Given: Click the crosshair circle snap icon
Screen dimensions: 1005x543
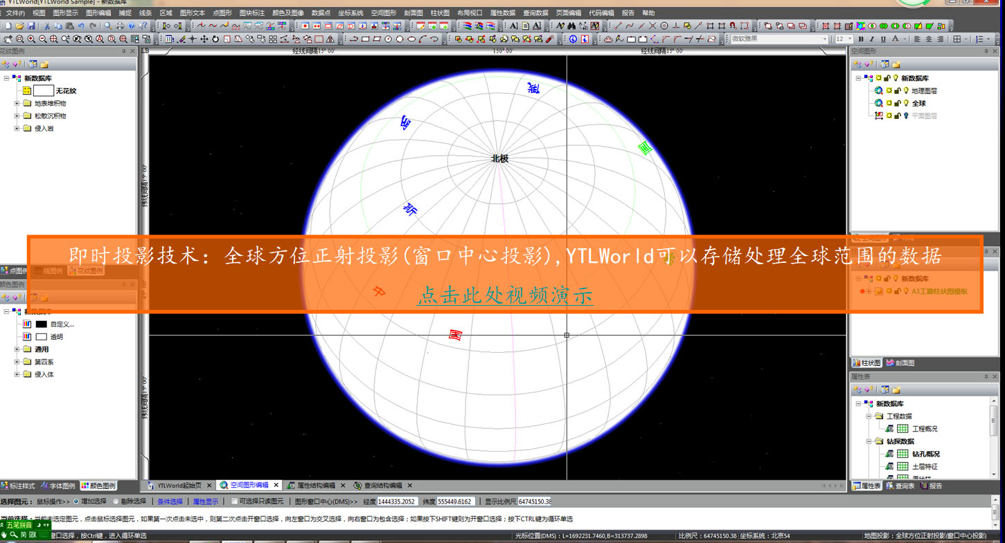Looking at the screenshot, I should tap(664, 26).
